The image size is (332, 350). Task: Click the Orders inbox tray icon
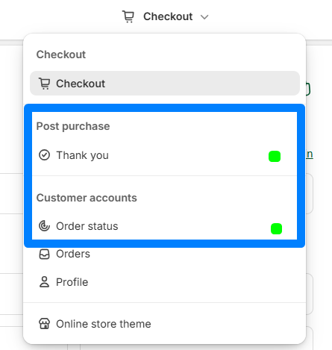tap(44, 254)
